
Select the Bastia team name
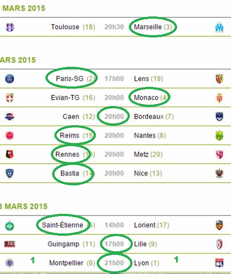(70, 173)
